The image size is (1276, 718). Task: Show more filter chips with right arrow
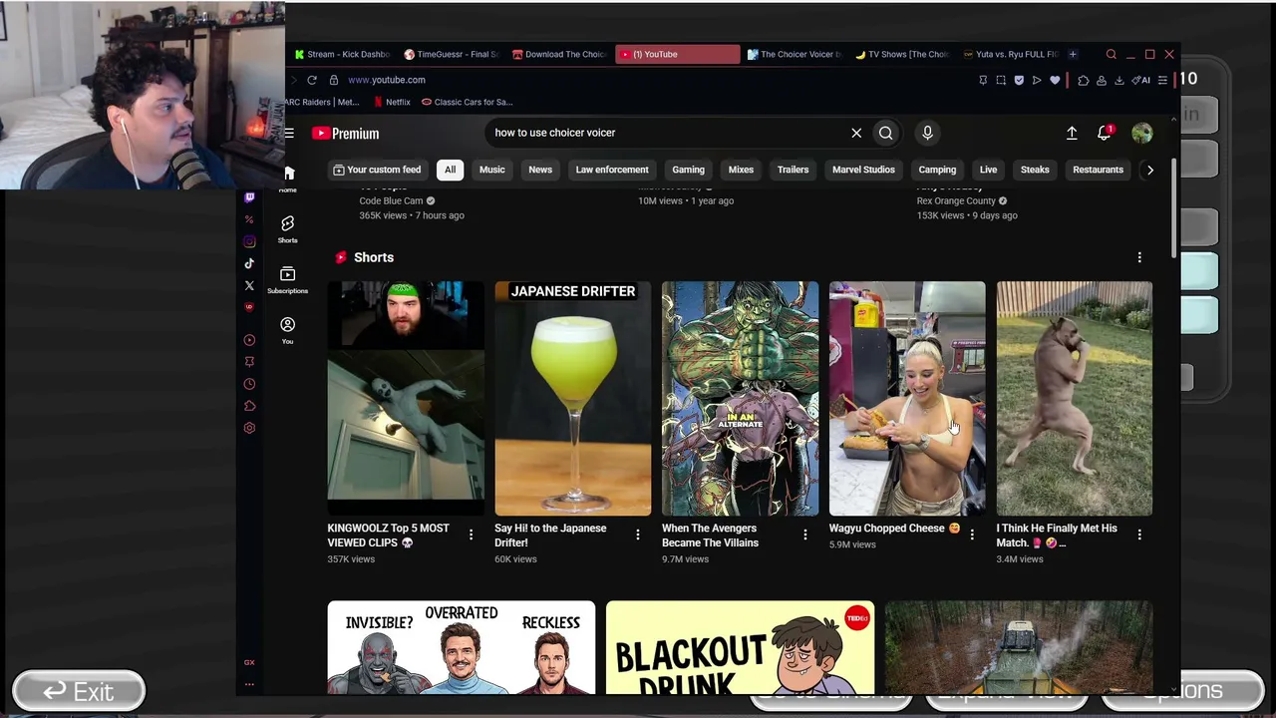(1149, 170)
